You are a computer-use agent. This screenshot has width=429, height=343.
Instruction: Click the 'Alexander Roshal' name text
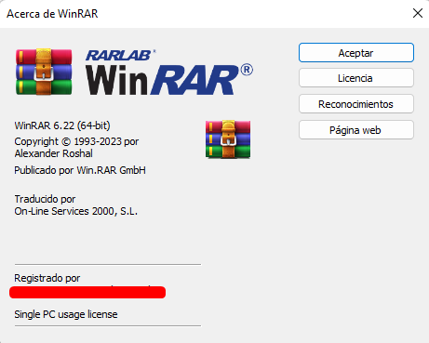pos(54,153)
